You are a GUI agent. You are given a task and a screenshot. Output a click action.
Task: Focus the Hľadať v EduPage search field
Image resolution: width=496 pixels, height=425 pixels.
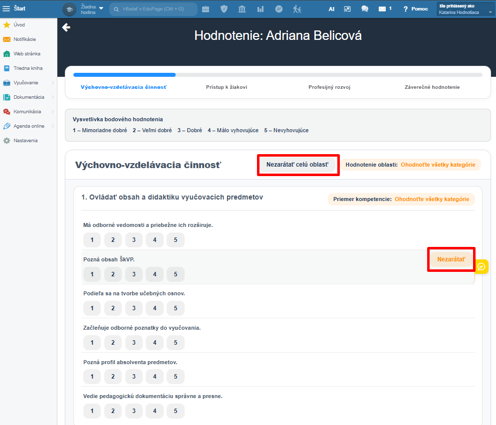(x=153, y=9)
